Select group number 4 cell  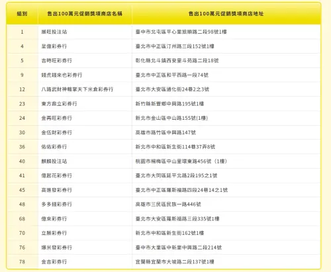coord(22,46)
